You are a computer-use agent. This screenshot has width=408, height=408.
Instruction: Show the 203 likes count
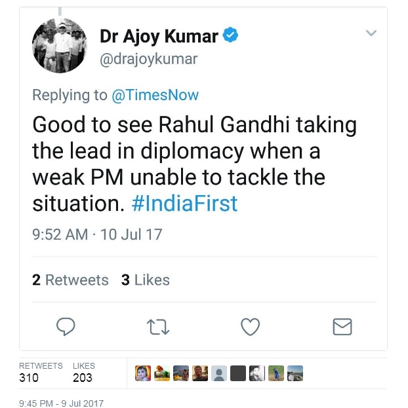point(83,377)
